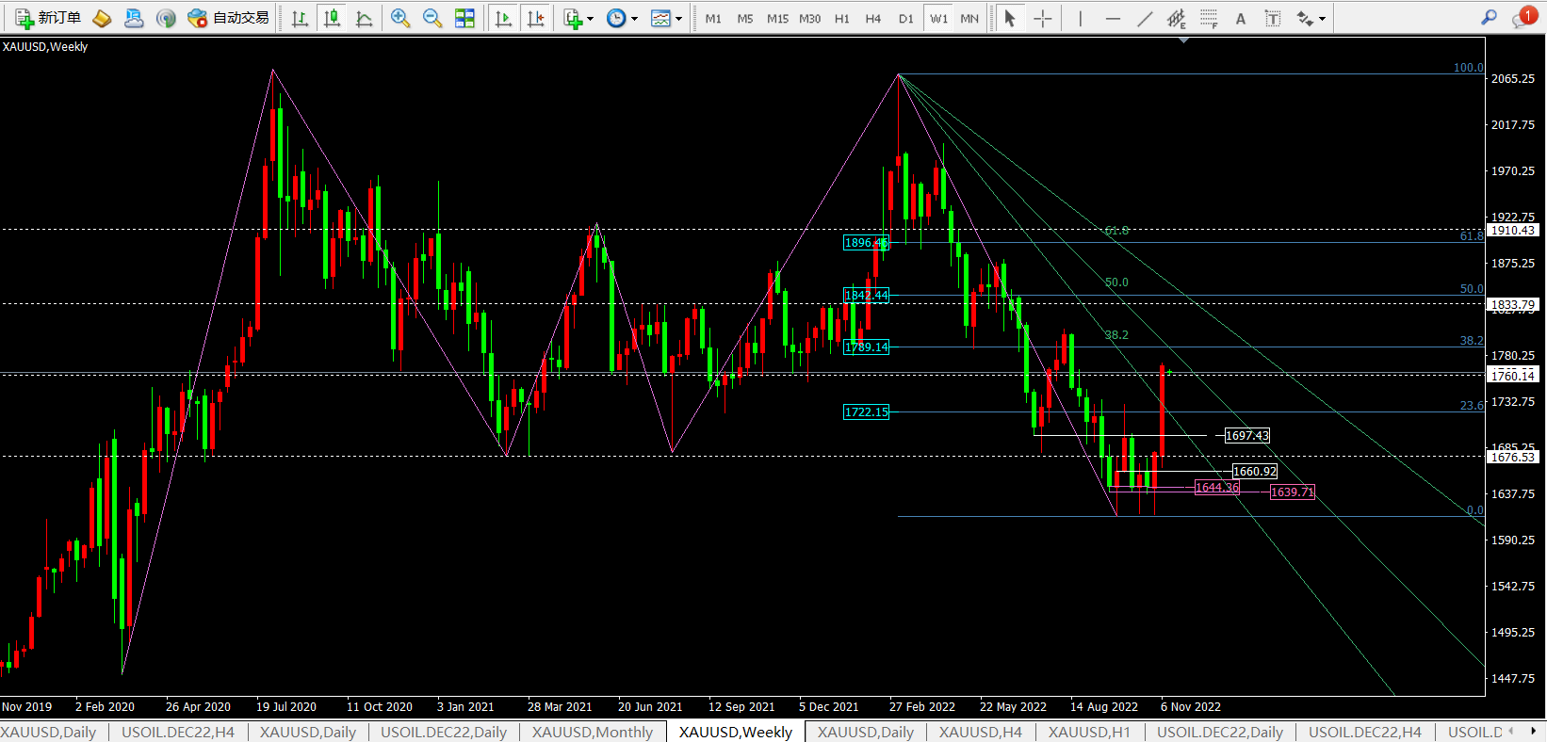Expand the periods clock dropdown arrow

[x=634, y=19]
